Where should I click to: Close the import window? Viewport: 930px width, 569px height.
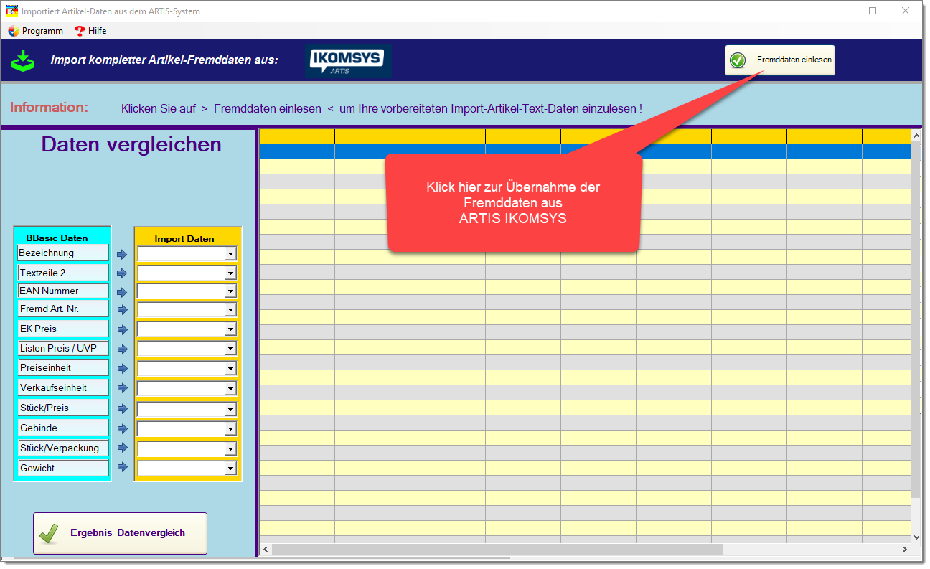coord(906,11)
